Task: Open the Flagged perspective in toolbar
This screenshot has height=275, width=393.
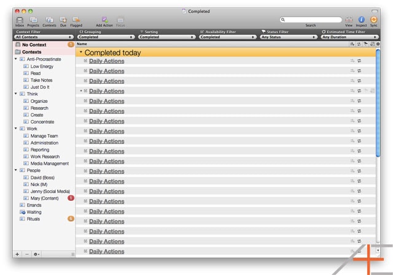Action: tap(76, 20)
